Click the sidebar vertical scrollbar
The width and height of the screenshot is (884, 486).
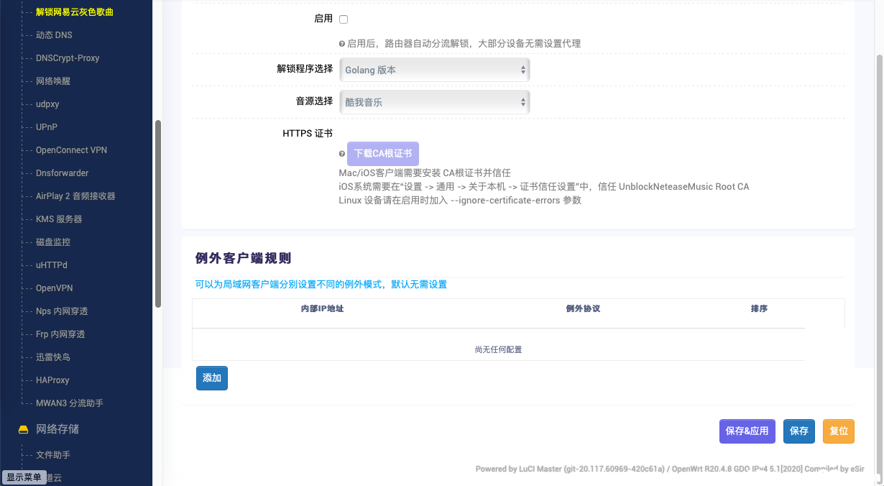pyautogui.click(x=158, y=214)
